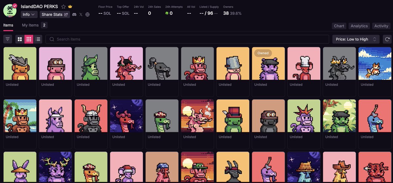Screen dimensions: 393x183
Task: Open the blue dragon on red background NFT
Action: point(375,116)
